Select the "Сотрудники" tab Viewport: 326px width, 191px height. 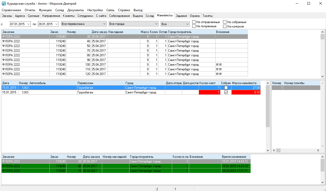pos(85,16)
